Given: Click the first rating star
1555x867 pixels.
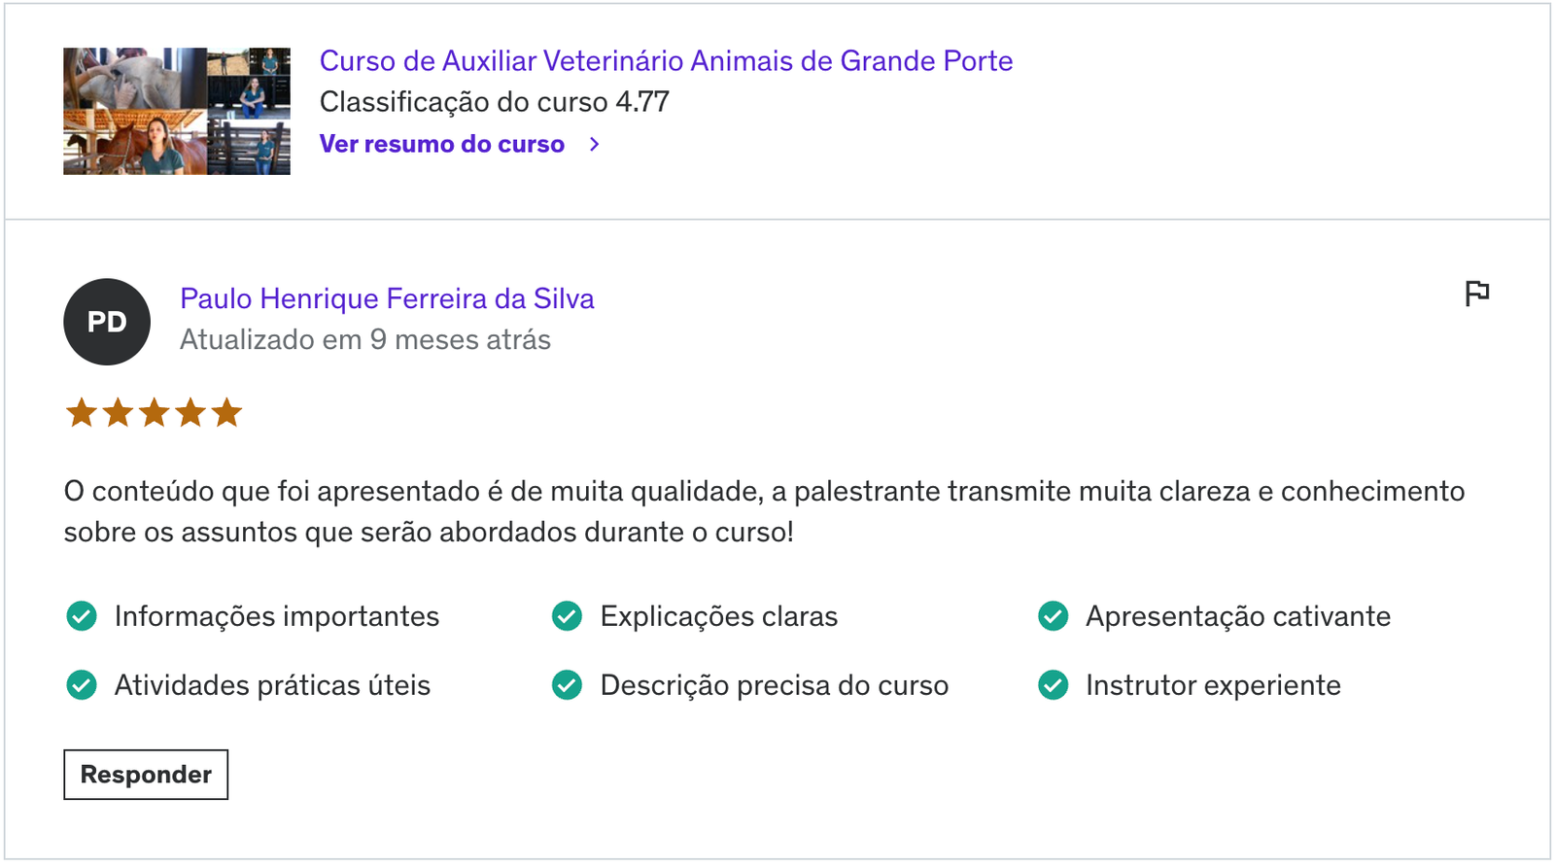Looking at the screenshot, I should coord(82,413).
